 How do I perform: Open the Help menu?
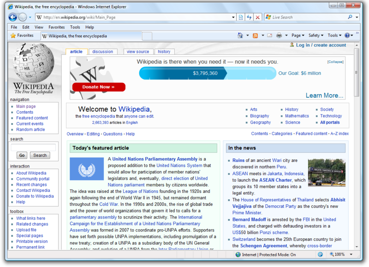(x=89, y=27)
